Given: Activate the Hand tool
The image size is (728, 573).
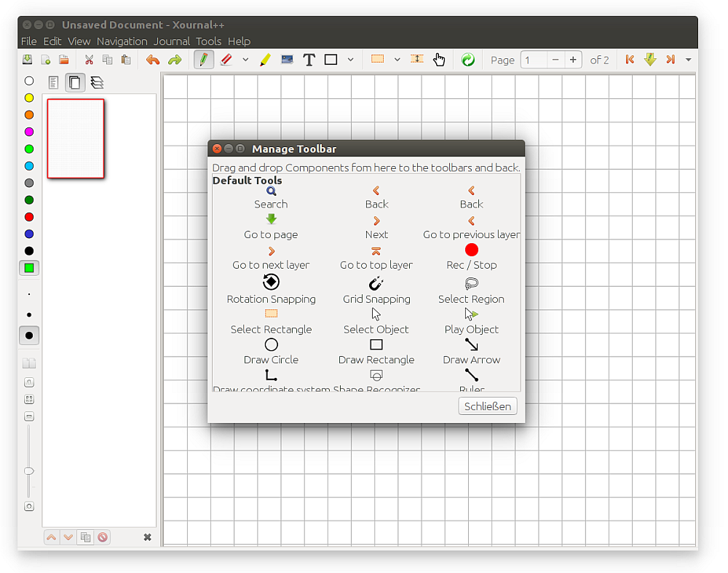Looking at the screenshot, I should tap(439, 60).
